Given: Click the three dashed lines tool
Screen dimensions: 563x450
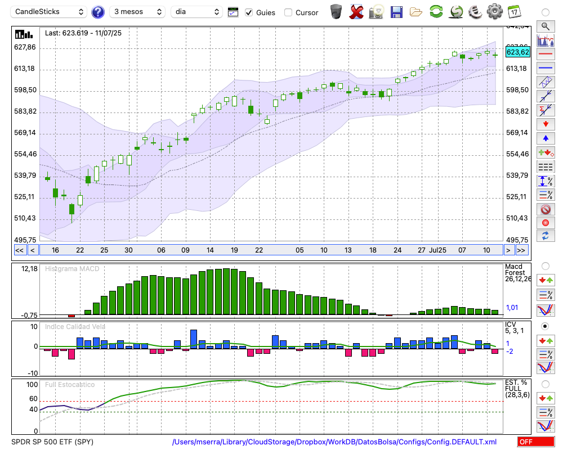Looking at the screenshot, I should (546, 167).
